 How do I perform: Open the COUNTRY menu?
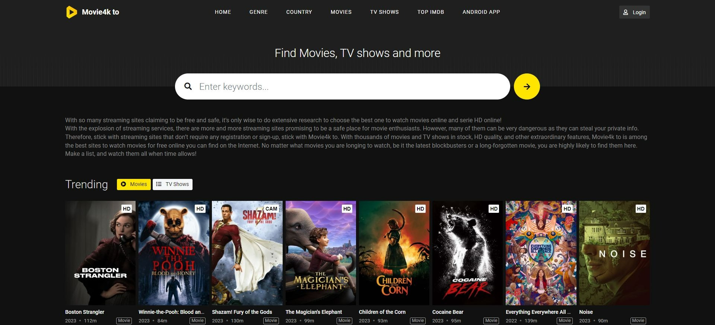point(299,12)
